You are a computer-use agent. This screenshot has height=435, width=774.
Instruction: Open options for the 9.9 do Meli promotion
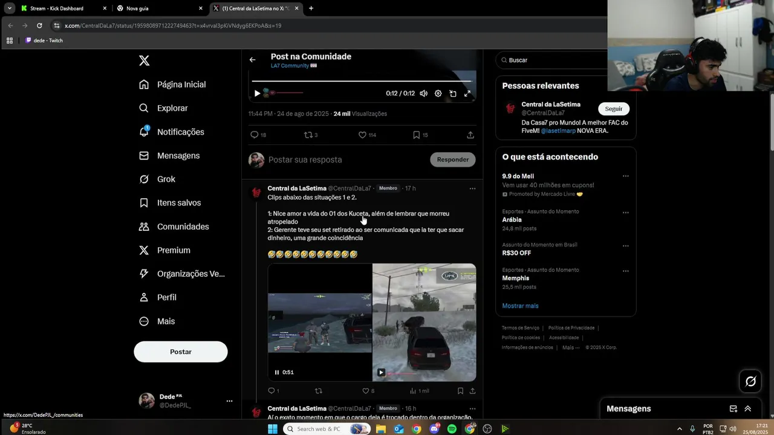[625, 176]
